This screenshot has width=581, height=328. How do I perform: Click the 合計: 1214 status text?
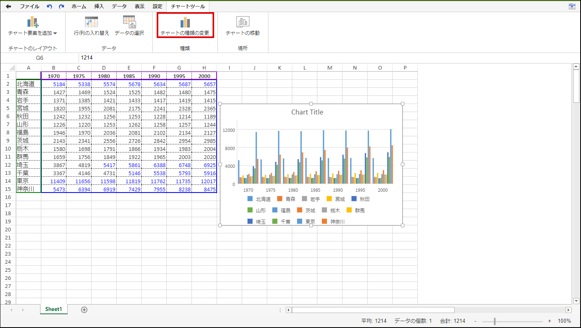[453, 321]
